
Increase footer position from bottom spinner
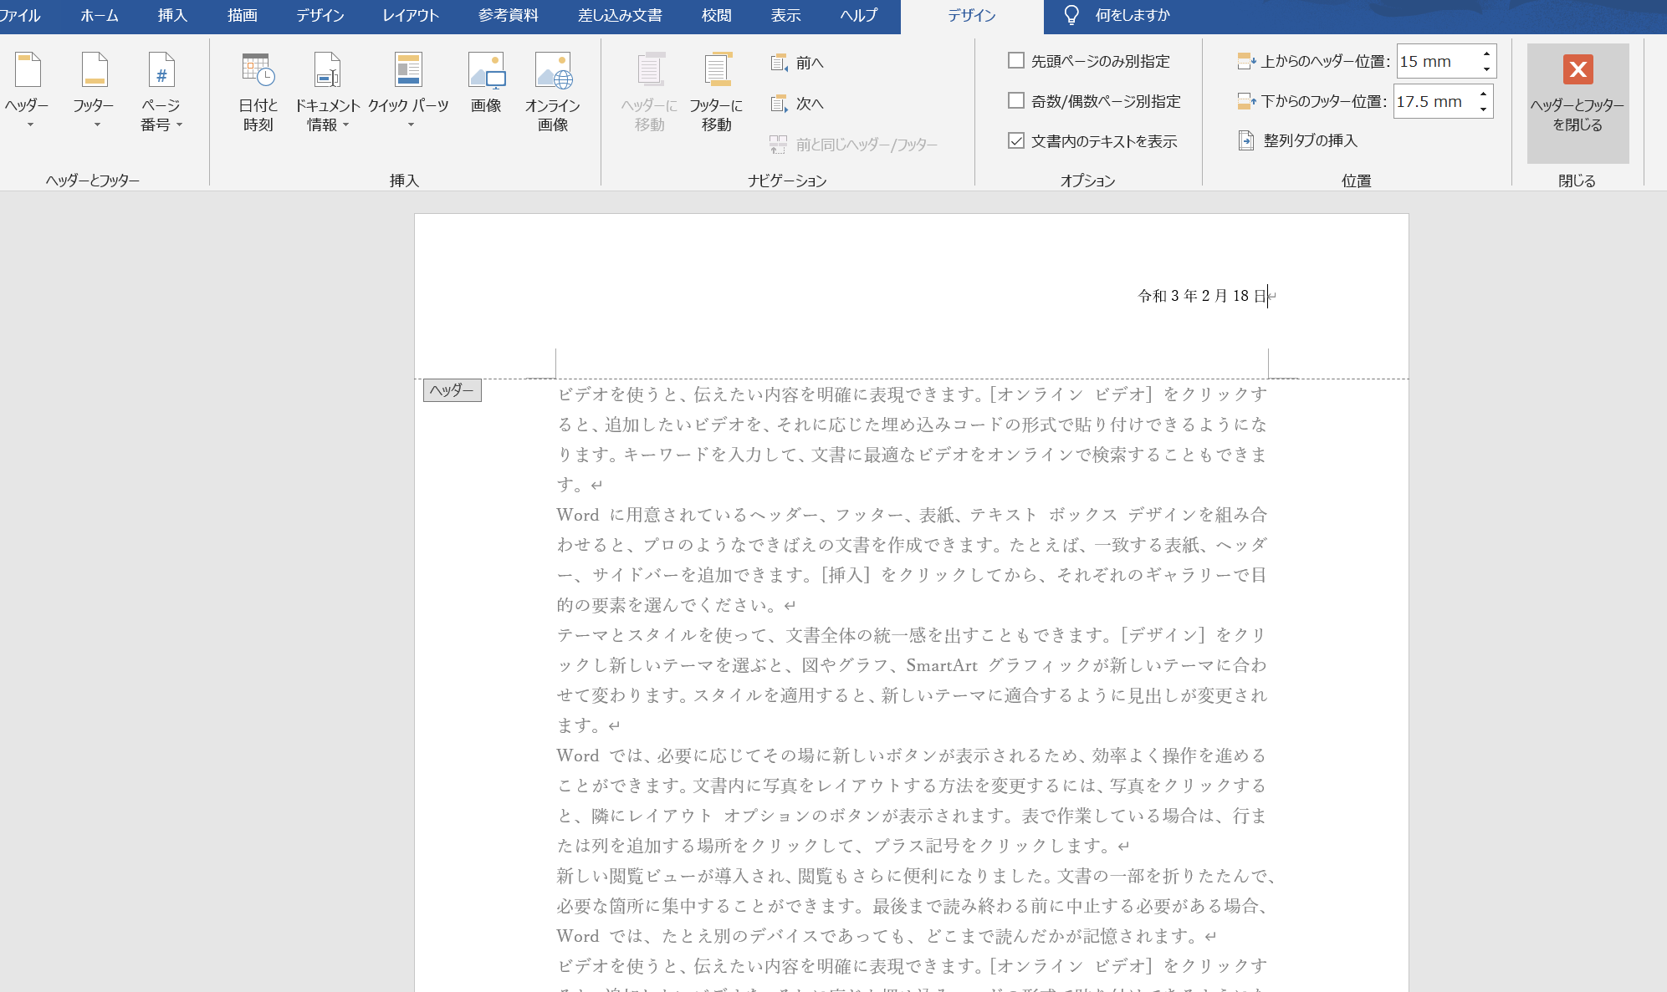(1483, 94)
